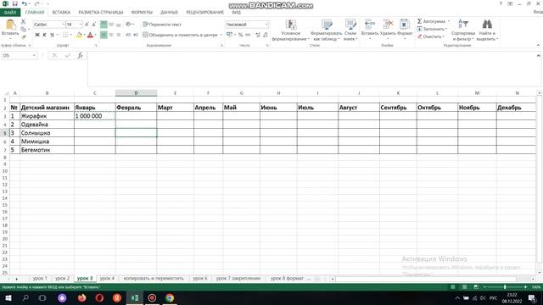Click the Delete cells (Удалить) icon
The height and width of the screenshot is (305, 543).
[x=388, y=25]
